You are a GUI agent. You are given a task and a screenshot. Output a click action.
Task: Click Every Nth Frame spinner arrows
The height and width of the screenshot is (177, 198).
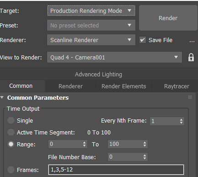tap(181, 121)
